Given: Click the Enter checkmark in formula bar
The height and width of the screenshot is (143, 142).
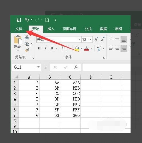Looking at the screenshot, I should coord(66,67).
